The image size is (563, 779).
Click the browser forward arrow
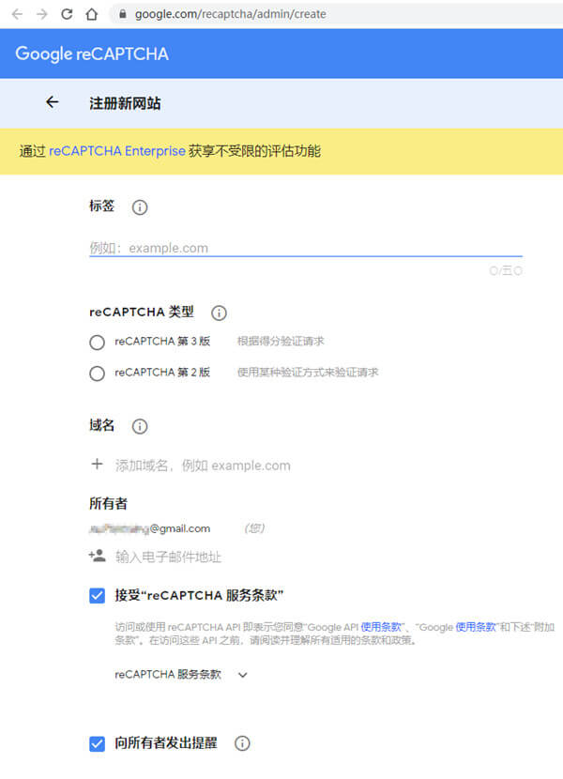tap(42, 14)
